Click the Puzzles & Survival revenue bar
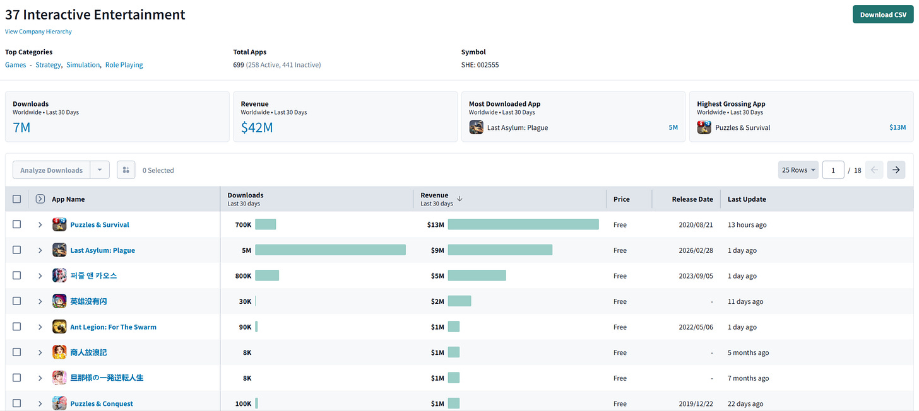The image size is (919, 411). [523, 224]
